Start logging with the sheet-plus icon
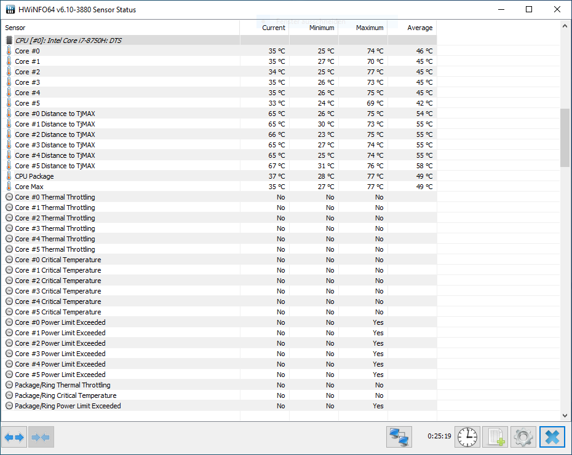This screenshot has height=455, width=572. 495,437
